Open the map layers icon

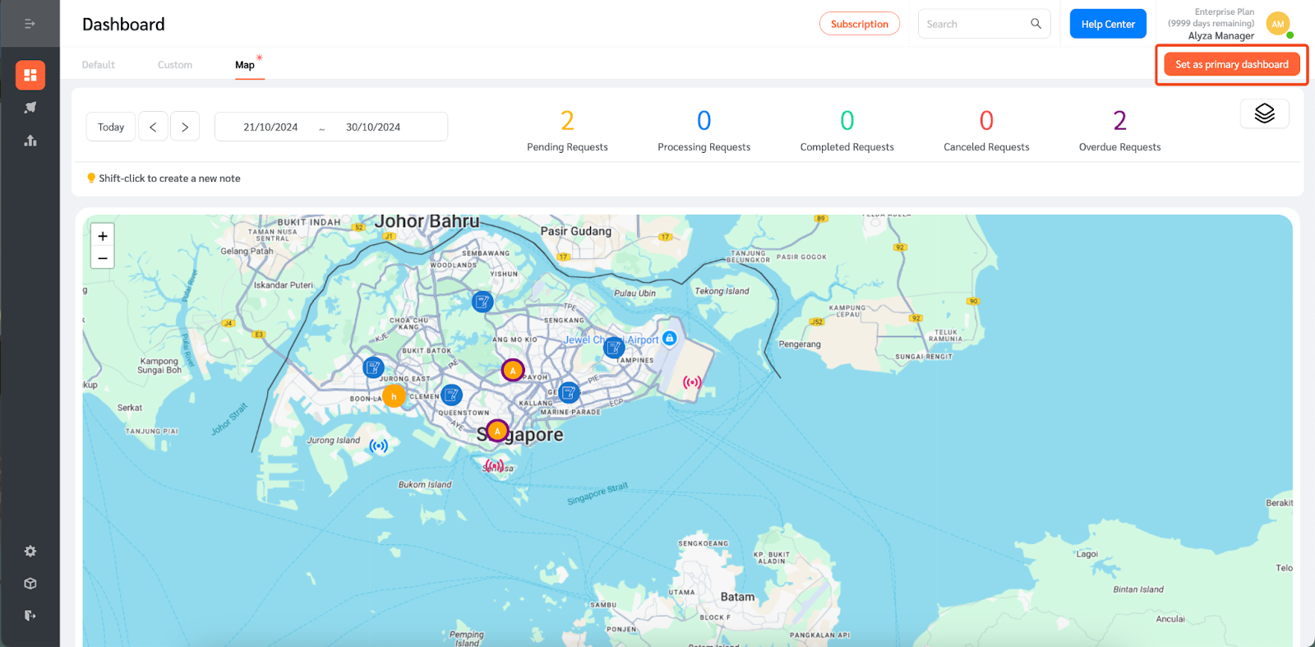pos(1264,113)
